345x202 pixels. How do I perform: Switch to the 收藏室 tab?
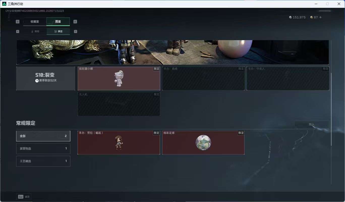(35, 21)
